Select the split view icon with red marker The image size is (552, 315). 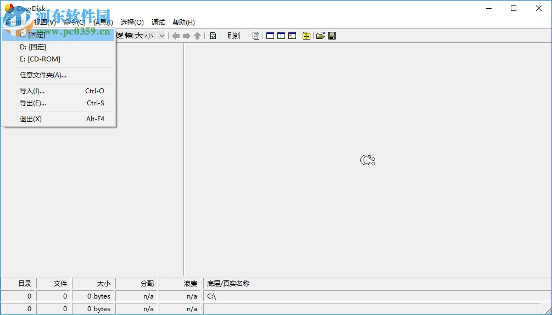click(292, 36)
